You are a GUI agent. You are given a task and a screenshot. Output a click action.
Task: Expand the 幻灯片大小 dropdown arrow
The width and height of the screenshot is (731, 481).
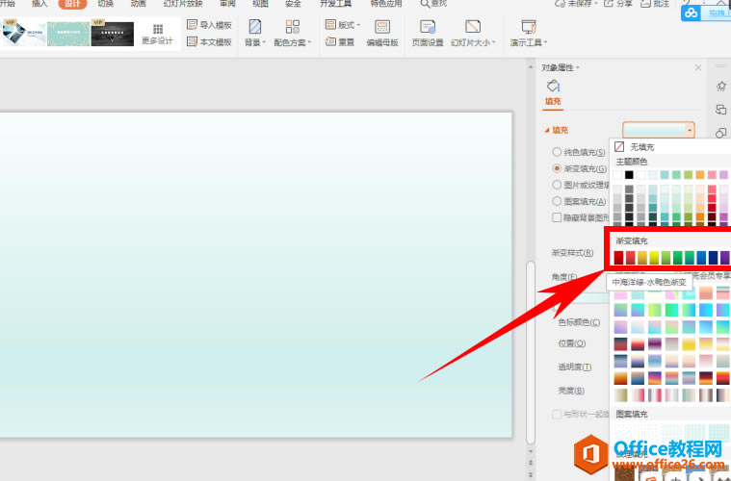[494, 42]
